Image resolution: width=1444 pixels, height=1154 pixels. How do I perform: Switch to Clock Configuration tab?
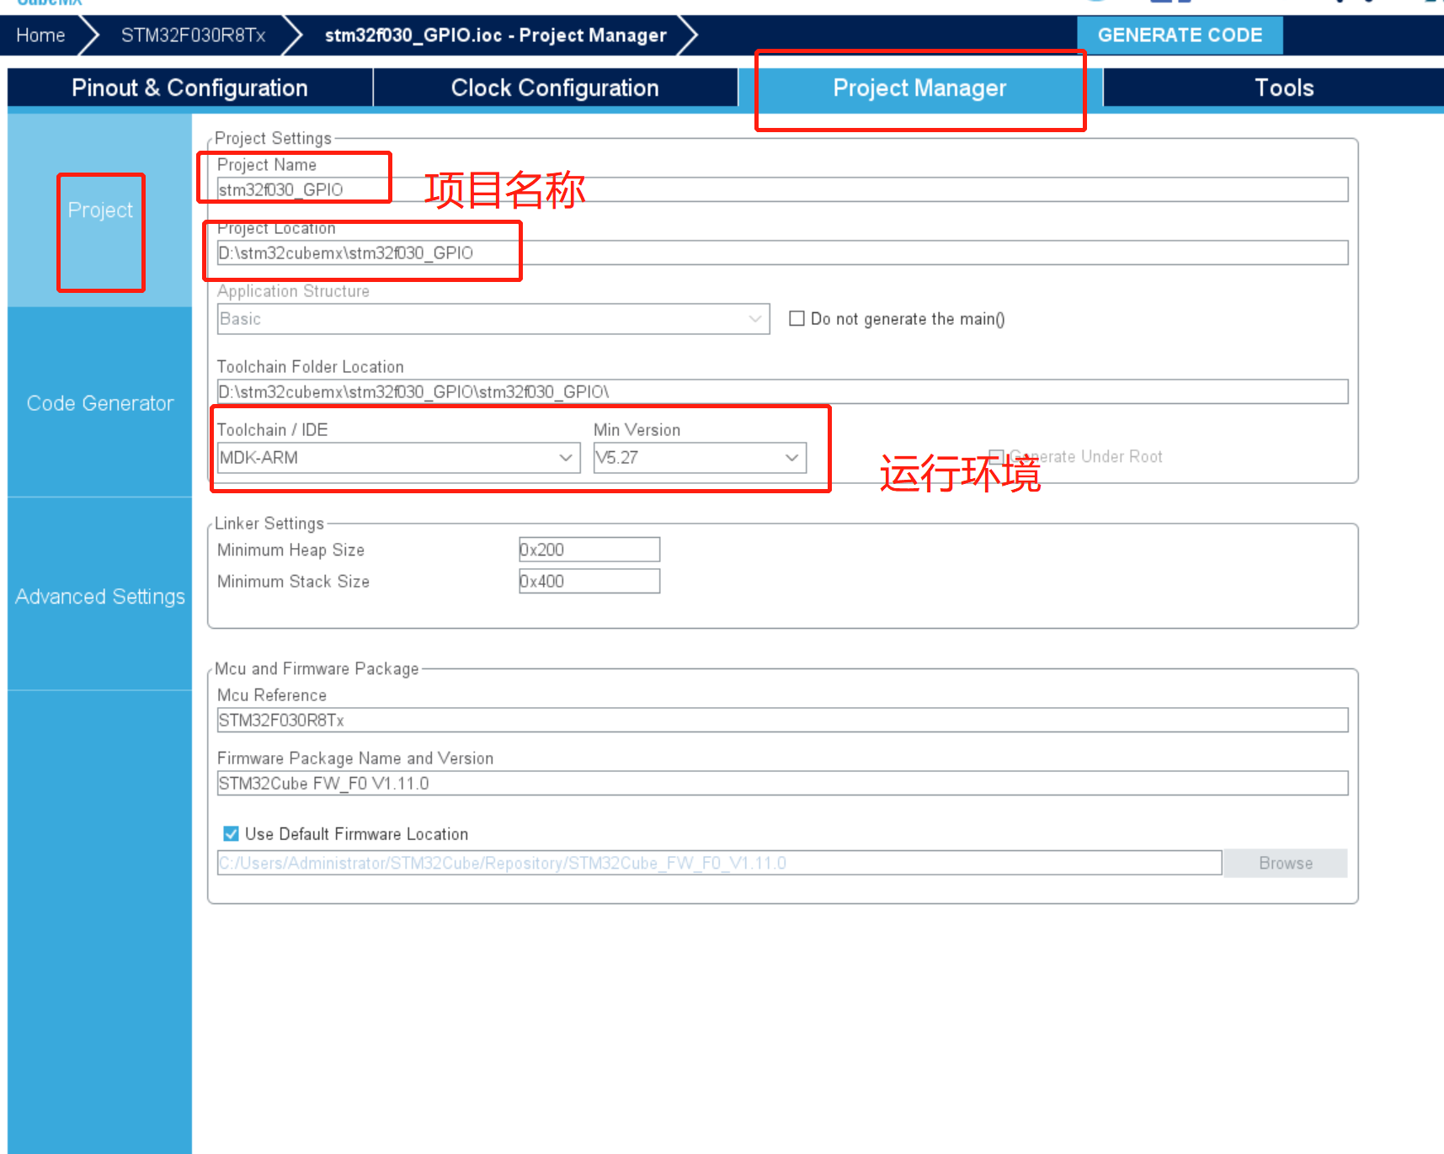point(555,88)
